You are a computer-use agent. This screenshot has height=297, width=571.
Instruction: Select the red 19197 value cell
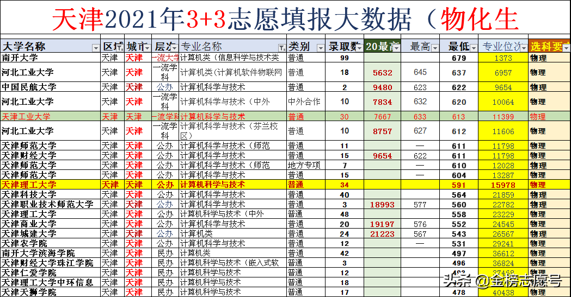coord(382,224)
